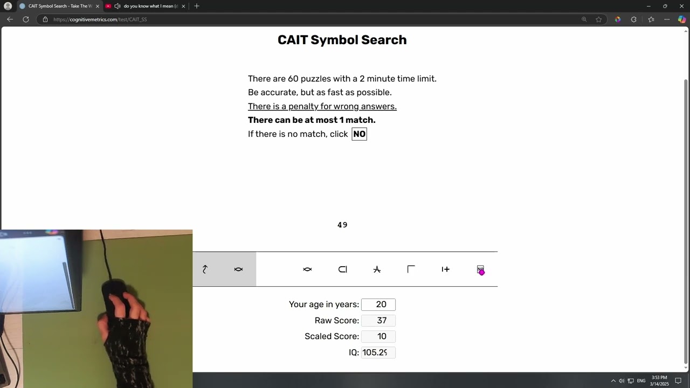Click the ENG language indicator
This screenshot has width=690, height=388.
tap(641, 381)
